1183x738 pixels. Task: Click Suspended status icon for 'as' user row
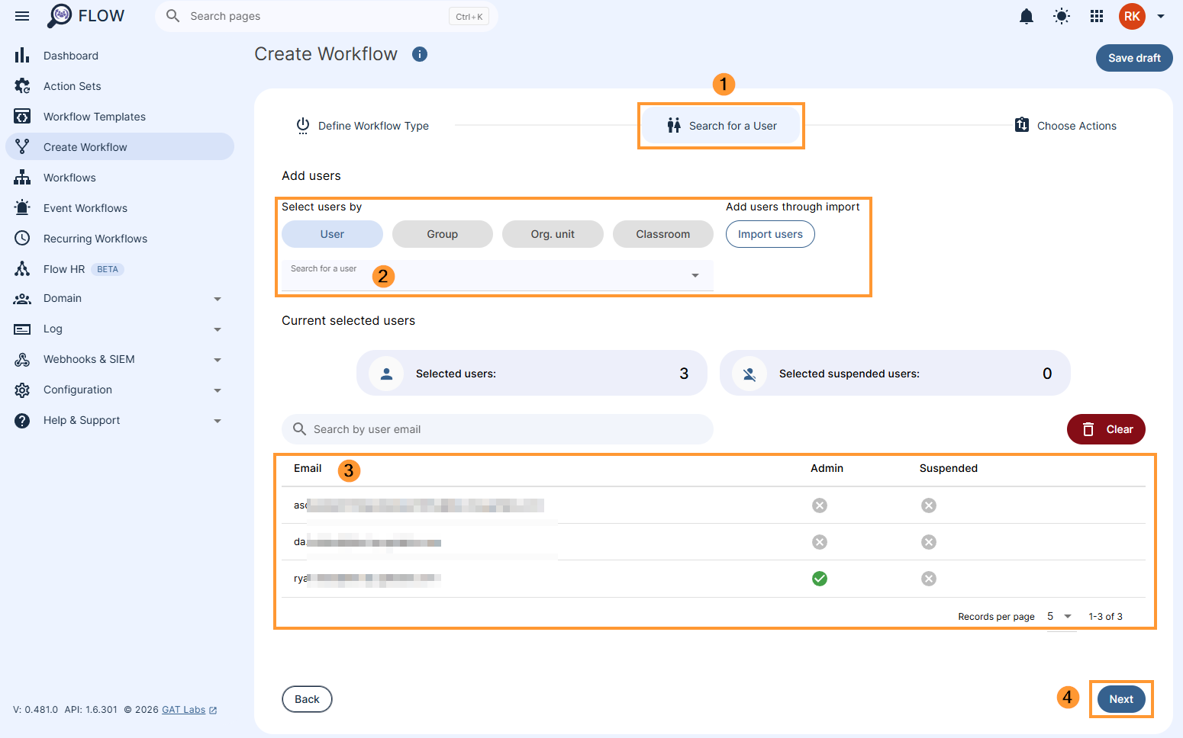929,505
